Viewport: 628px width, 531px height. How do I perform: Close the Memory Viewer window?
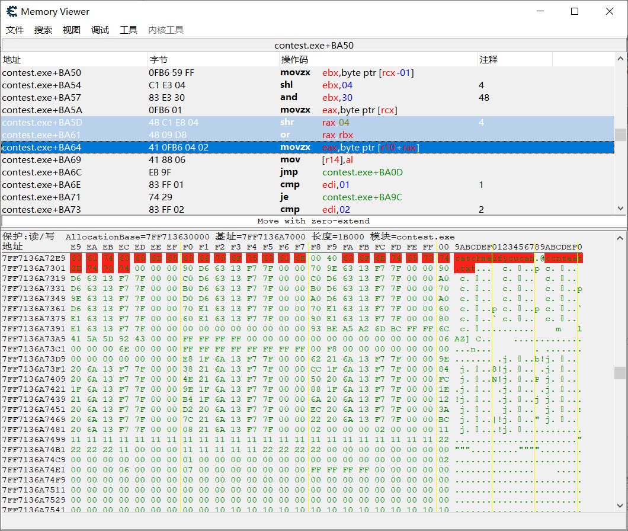click(610, 11)
